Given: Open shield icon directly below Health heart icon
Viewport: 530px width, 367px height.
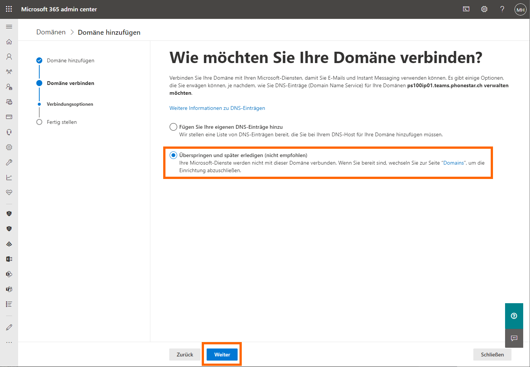Looking at the screenshot, I should click(x=9, y=214).
